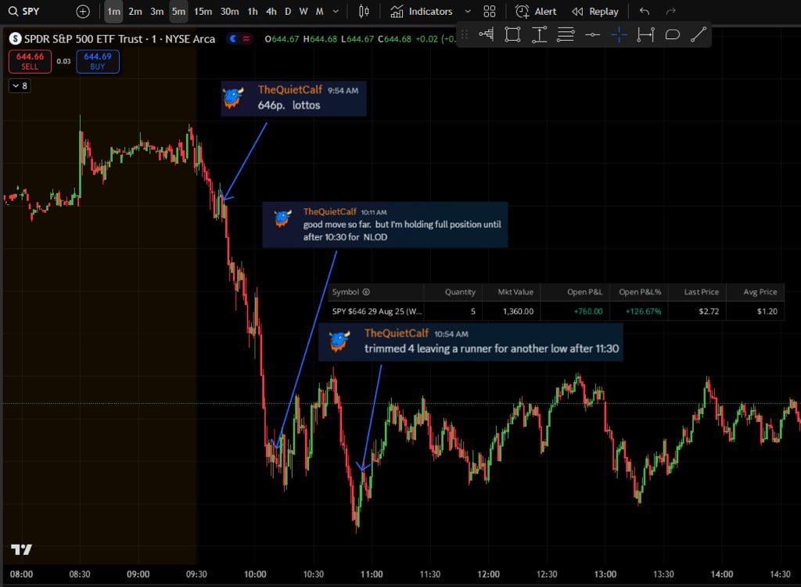Collapse the indicators legend showing 8

coord(20,86)
